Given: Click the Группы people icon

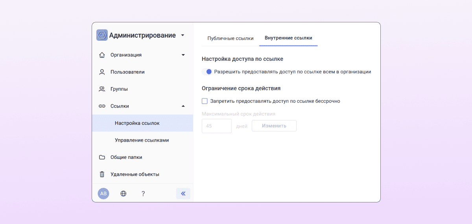Looking at the screenshot, I should pyautogui.click(x=102, y=89).
